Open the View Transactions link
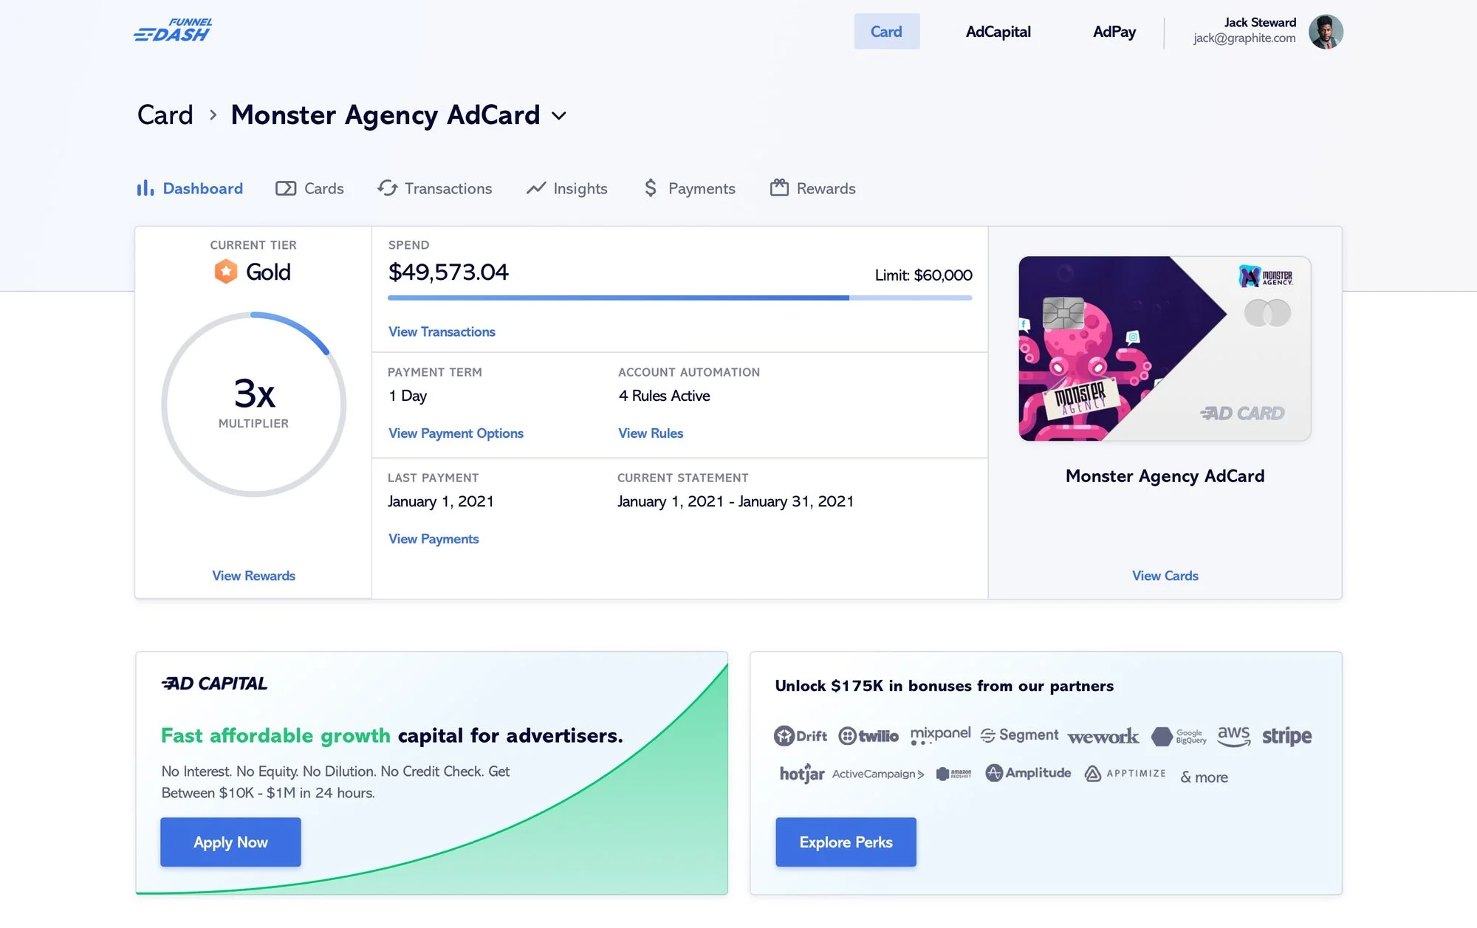The height and width of the screenshot is (928, 1477). click(x=442, y=332)
